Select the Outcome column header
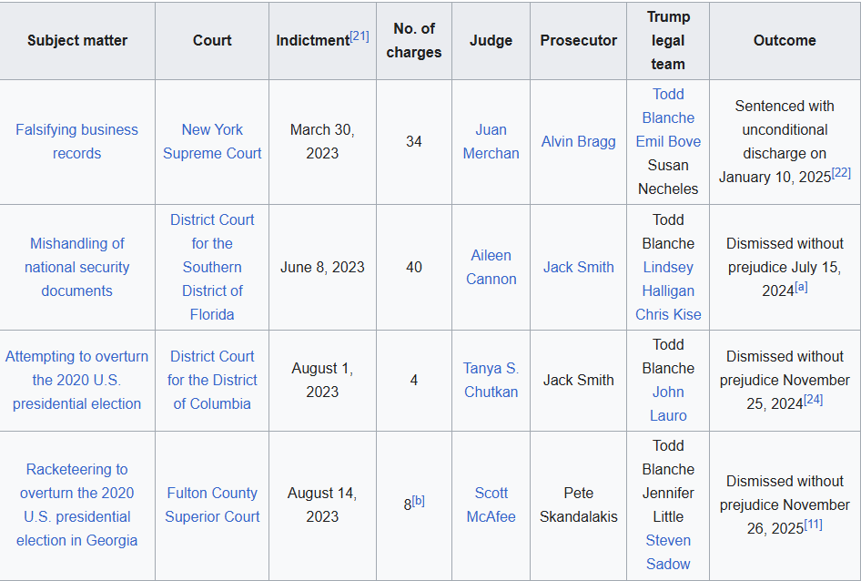This screenshot has height=581, width=861. pyautogui.click(x=785, y=41)
